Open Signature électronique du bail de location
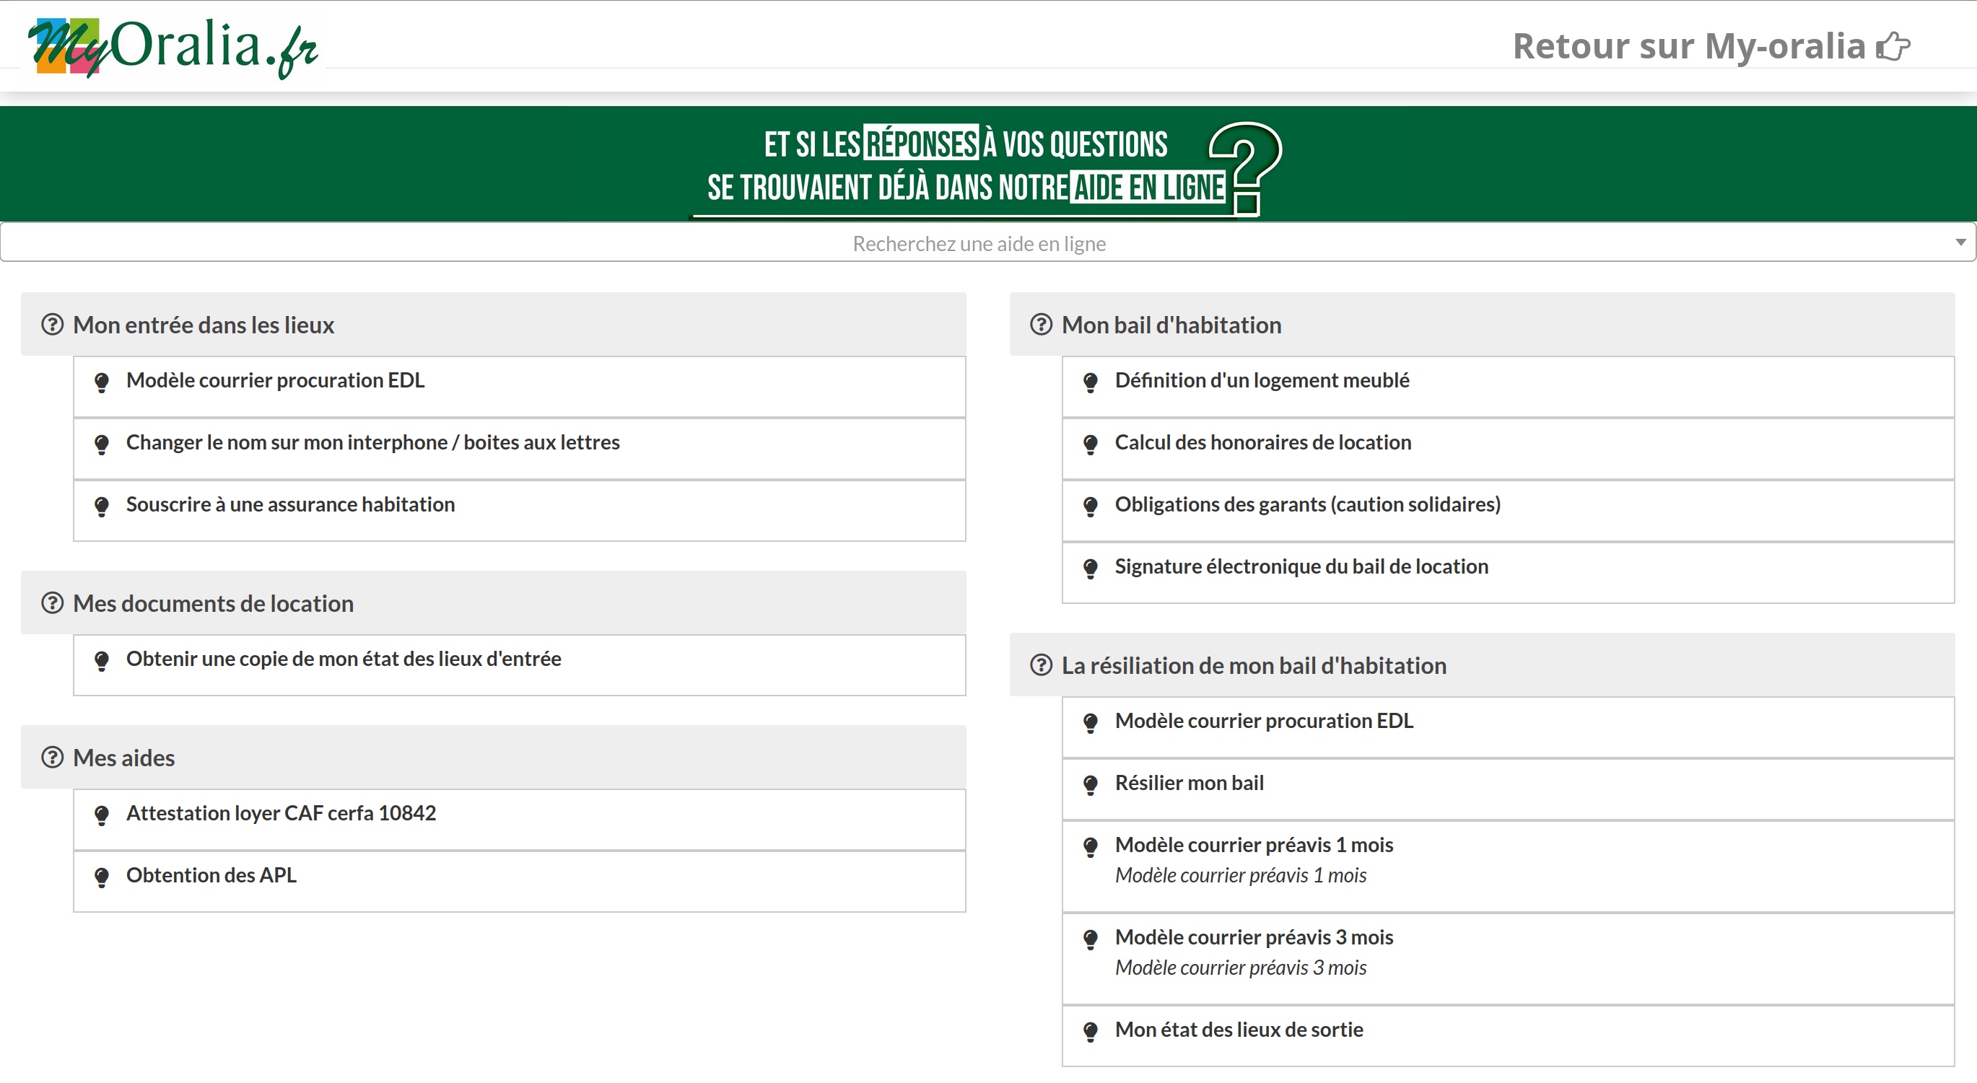Image resolution: width=1977 pixels, height=1083 pixels. click(1301, 566)
